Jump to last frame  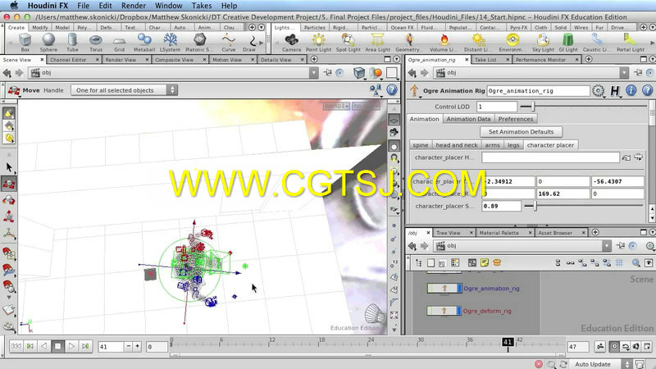click(85, 346)
